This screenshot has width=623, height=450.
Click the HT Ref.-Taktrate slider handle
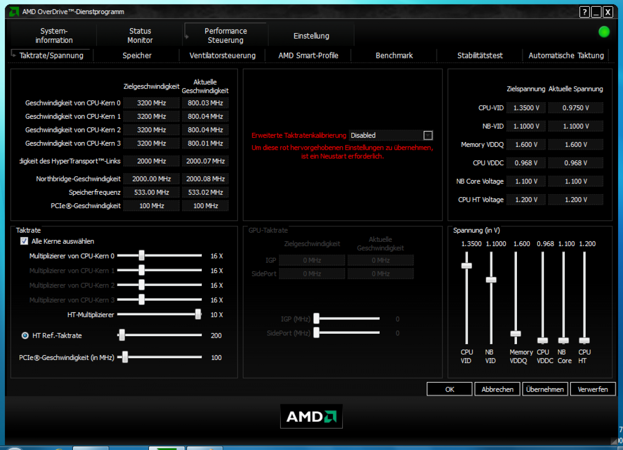[122, 335]
